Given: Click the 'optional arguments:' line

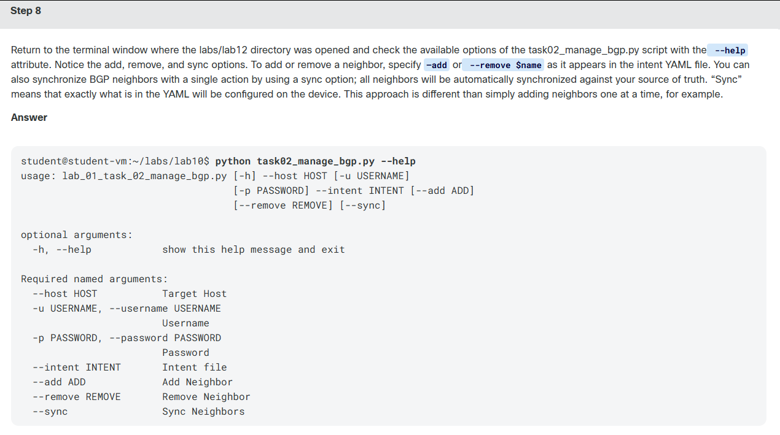Looking at the screenshot, I should (x=77, y=235).
